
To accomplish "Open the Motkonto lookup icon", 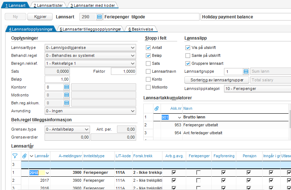I will (x=67, y=95).
